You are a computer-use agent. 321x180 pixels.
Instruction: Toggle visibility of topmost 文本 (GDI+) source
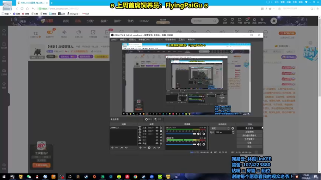coord(157,128)
